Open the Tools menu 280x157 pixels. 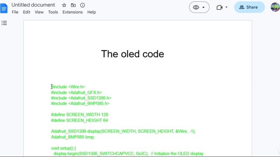[53, 12]
